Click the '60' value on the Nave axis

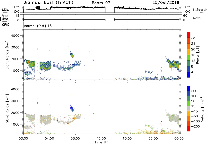pos(185,16)
